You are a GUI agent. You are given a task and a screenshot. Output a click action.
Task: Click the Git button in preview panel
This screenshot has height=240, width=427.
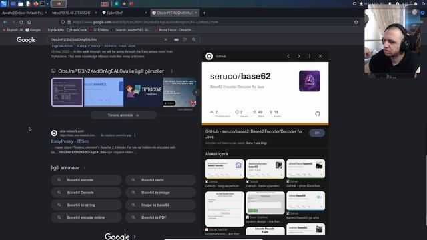(317, 133)
